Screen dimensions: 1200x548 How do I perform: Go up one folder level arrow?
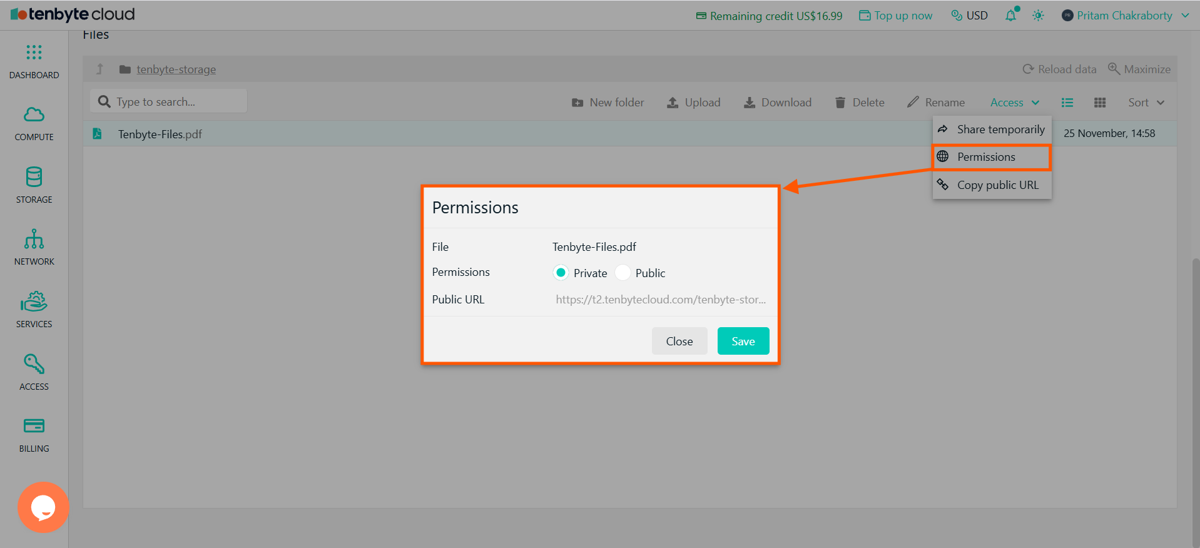(99, 69)
